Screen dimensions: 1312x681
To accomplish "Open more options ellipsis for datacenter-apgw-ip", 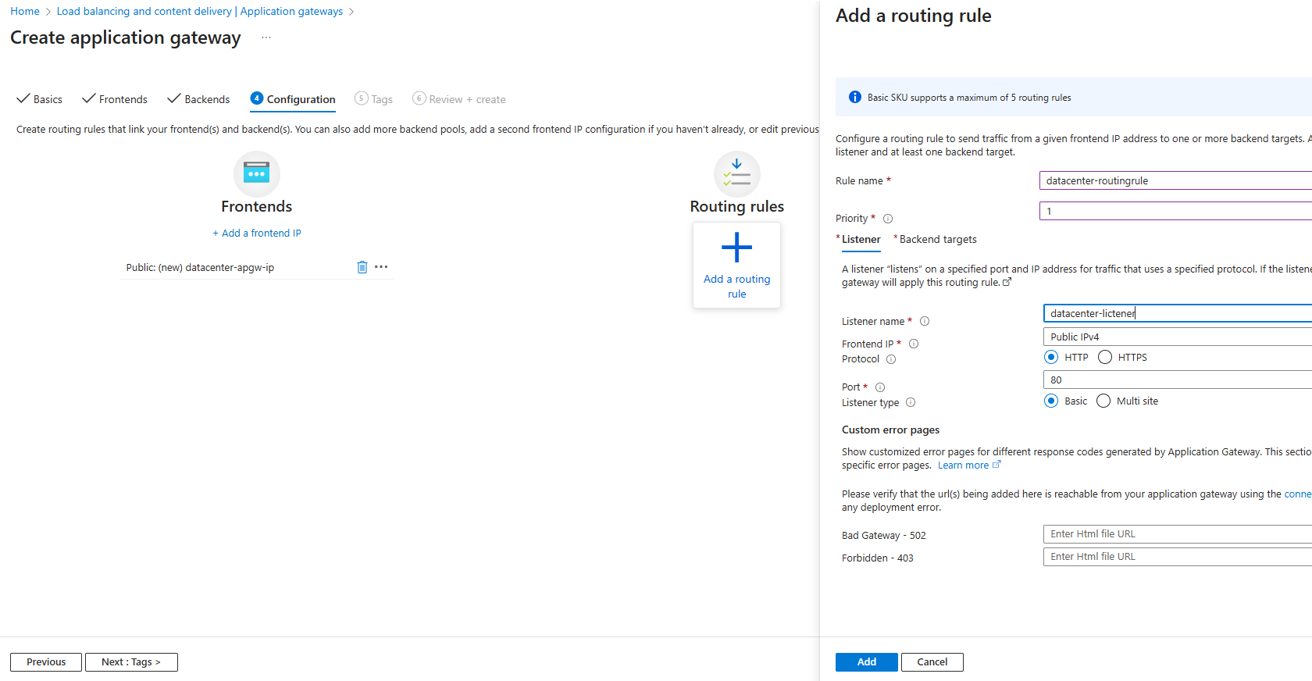I will pos(381,267).
